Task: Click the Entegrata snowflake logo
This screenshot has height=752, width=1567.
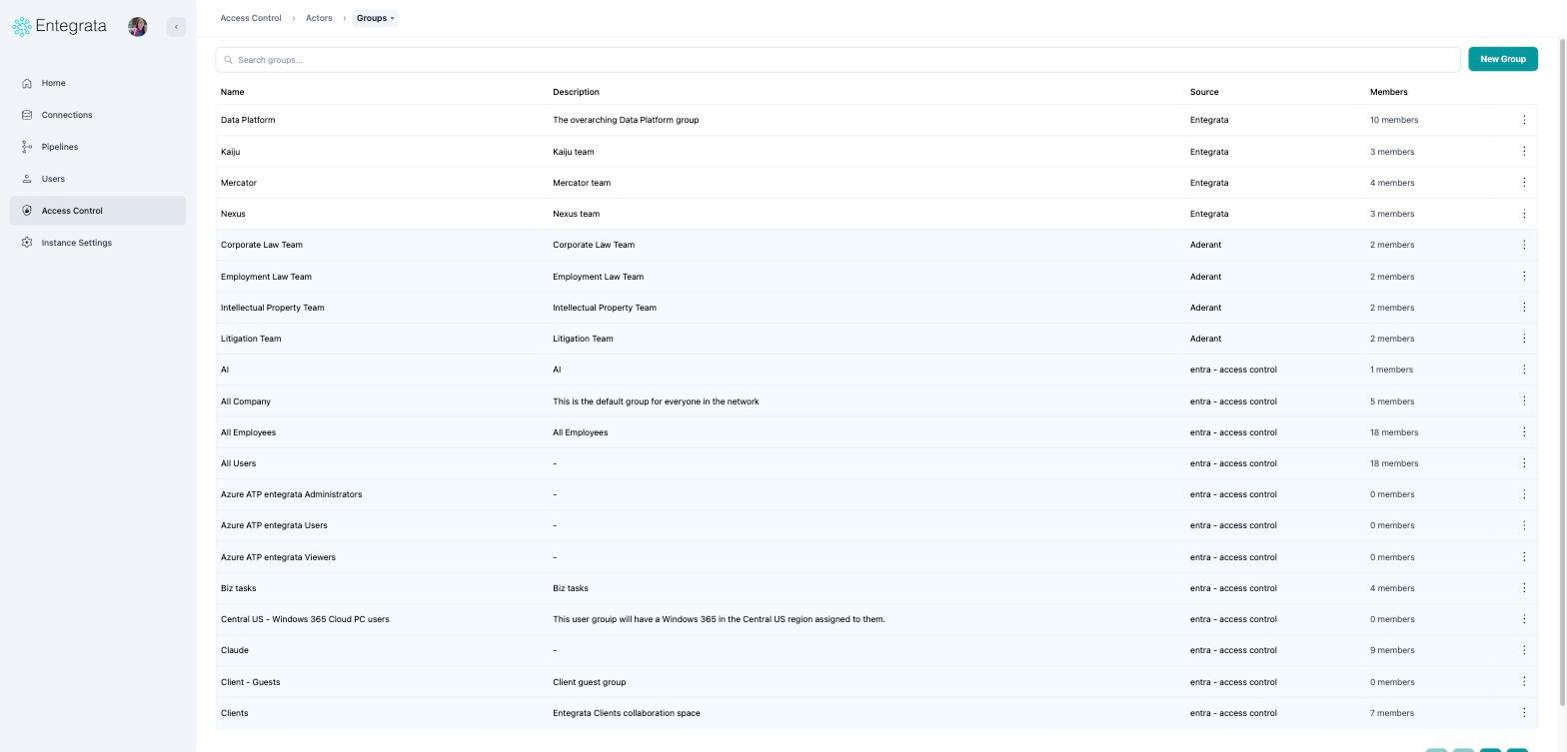Action: coord(22,27)
